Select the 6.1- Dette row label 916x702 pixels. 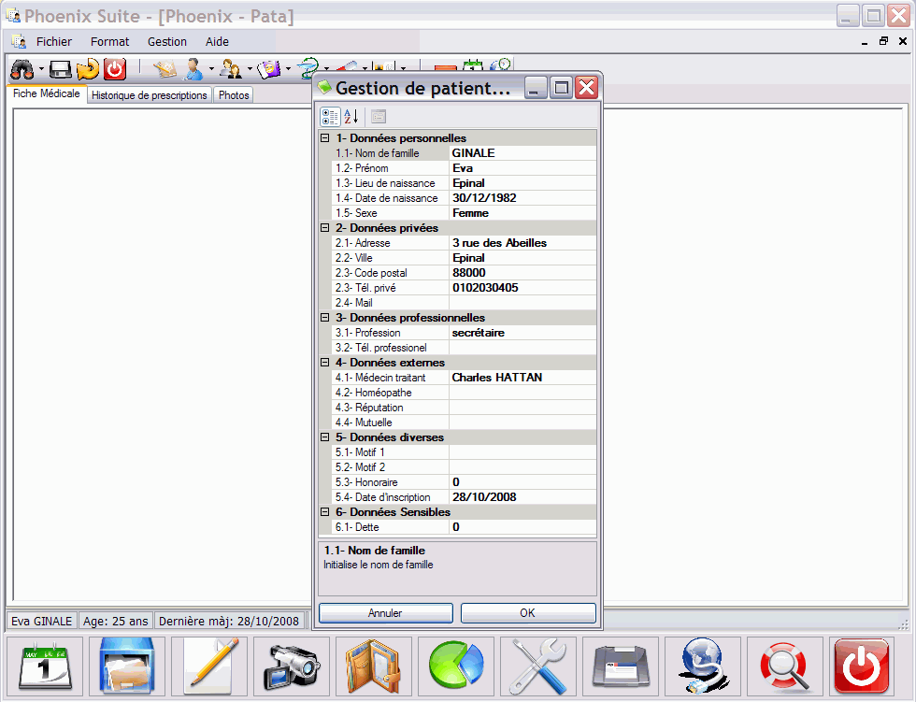(x=357, y=527)
